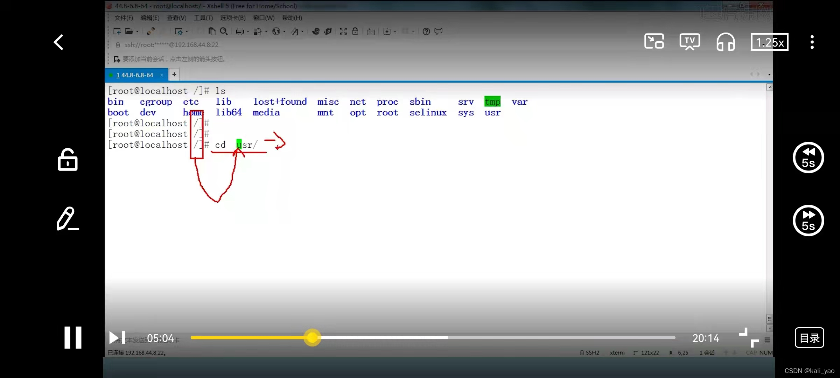Click the Open session folder icon
Image resolution: width=840 pixels, height=378 pixels.
point(129,31)
